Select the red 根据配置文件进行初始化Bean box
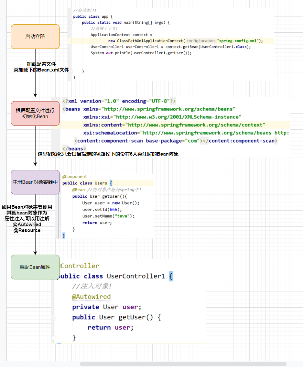Screen dimensions: 303x372 pyautogui.click(x=35, y=114)
